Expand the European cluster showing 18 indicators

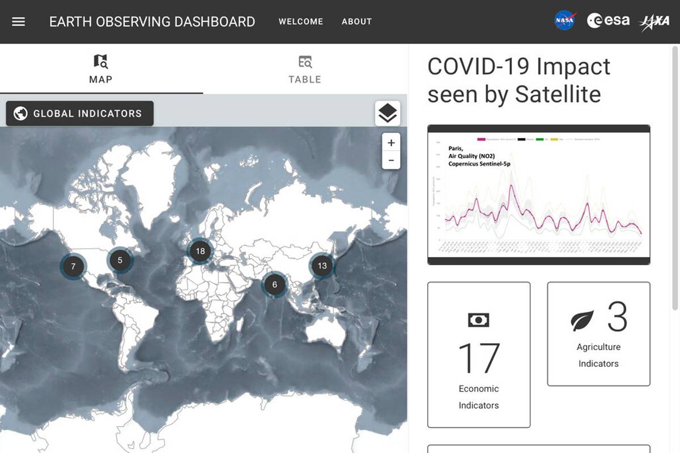tap(199, 251)
